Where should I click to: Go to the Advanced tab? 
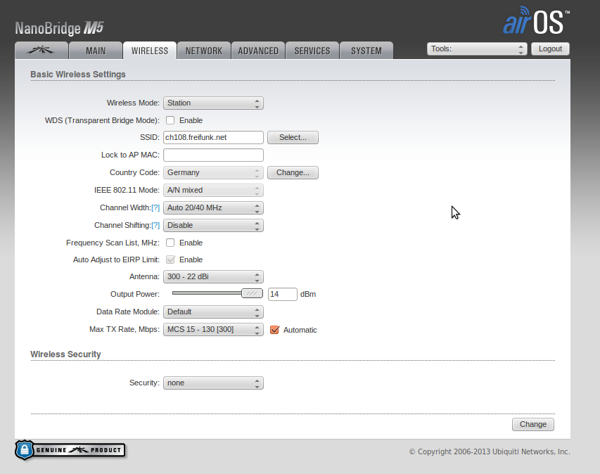[258, 51]
